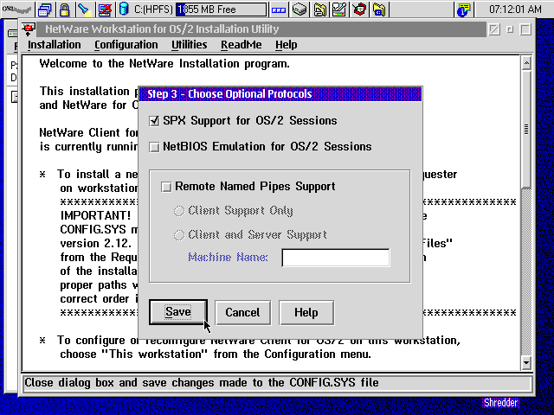
Task: Open the Help menu
Action: coord(286,45)
